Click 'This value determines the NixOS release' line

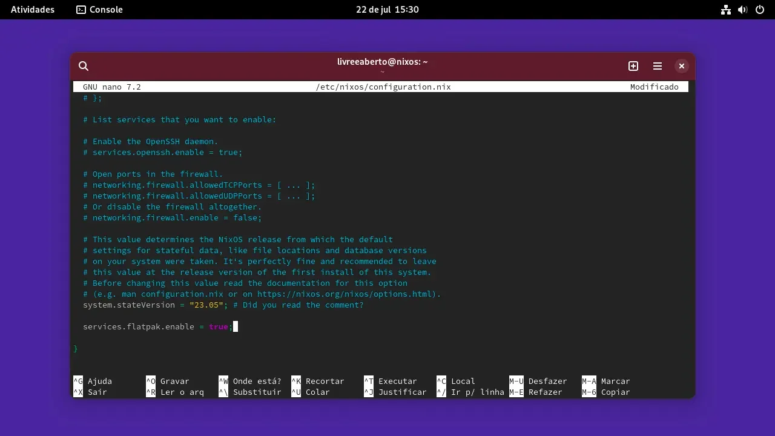[238, 240]
